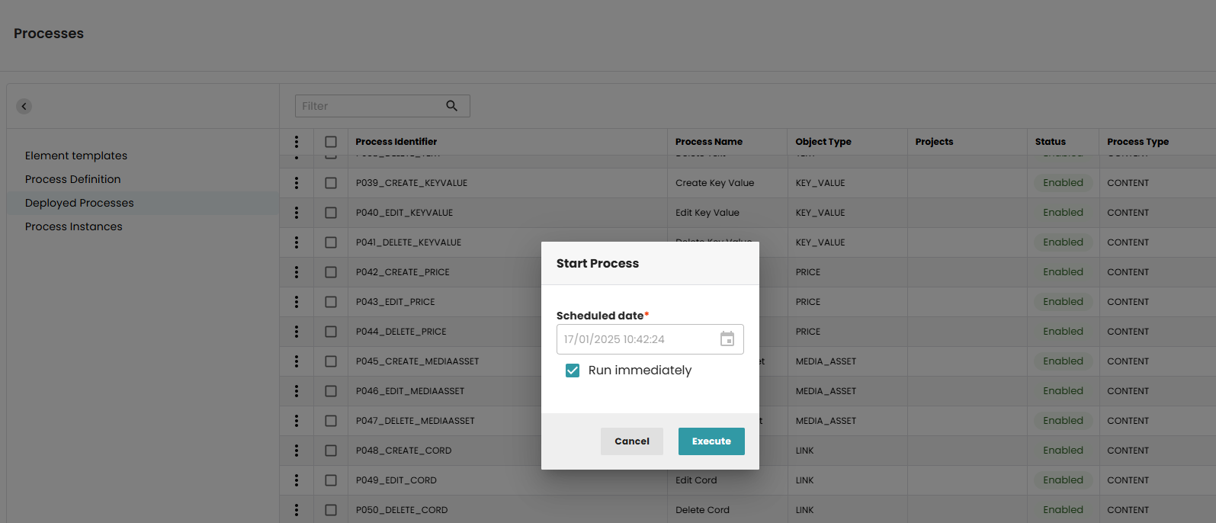Open the calendar date picker icon
Viewport: 1216px width, 523px height.
[727, 339]
